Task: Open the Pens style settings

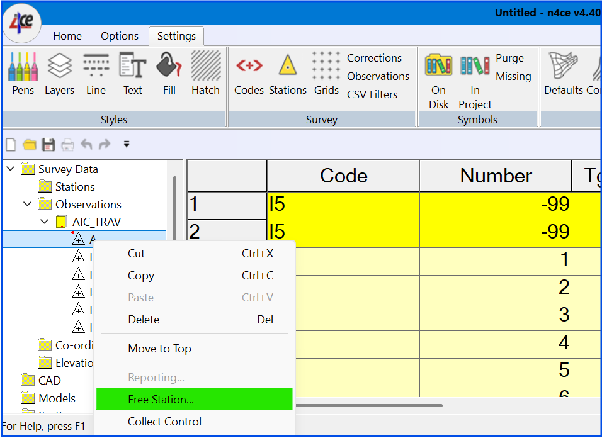Action: point(23,73)
